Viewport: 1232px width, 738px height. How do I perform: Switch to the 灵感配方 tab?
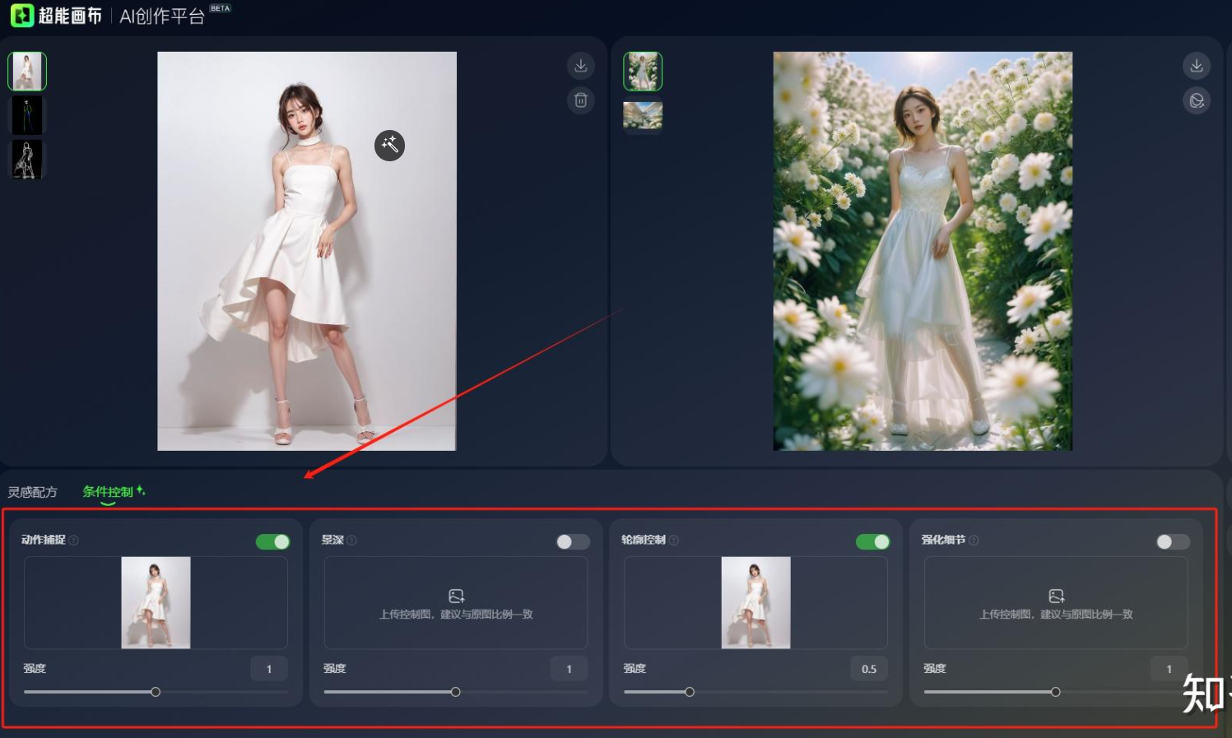[x=33, y=492]
